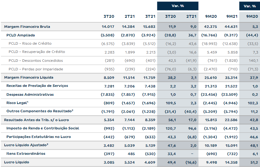Click the Itens Extraordinários row label
Screen dimensions: 260x167
point(26,154)
